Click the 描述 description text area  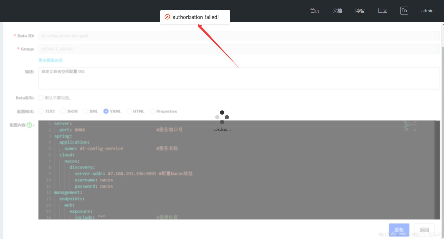(x=239, y=78)
